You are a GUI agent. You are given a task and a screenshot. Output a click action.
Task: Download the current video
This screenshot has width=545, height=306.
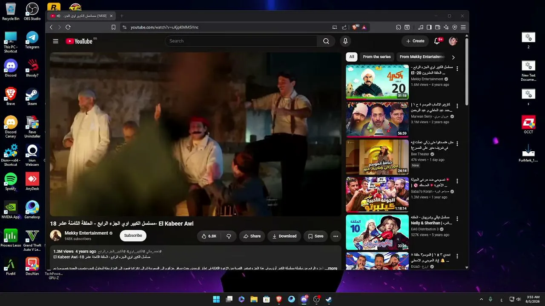click(x=284, y=236)
